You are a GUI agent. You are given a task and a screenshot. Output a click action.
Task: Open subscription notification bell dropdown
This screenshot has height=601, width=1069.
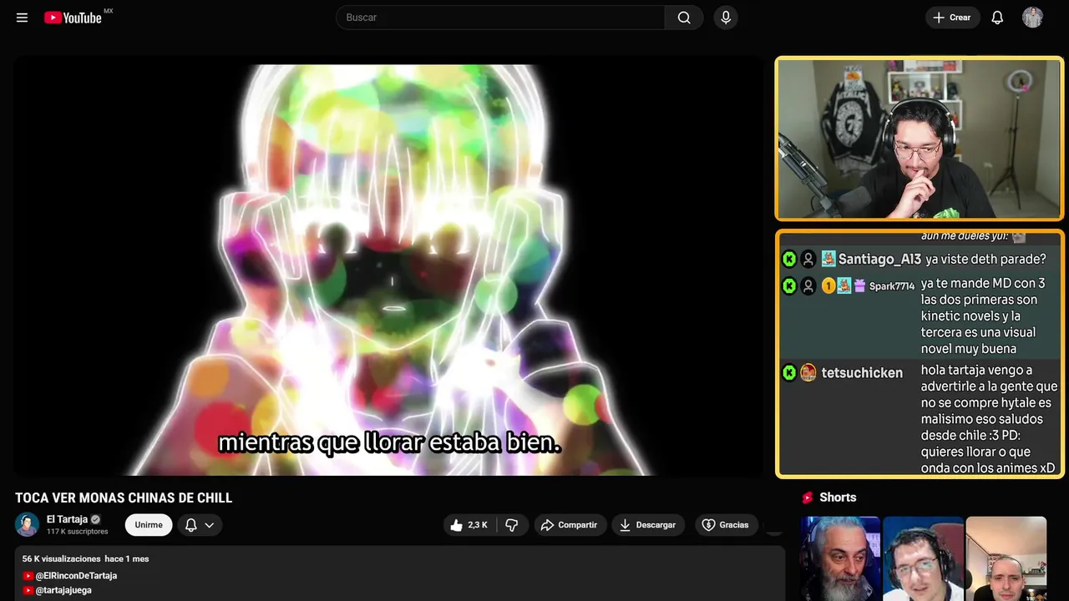point(199,525)
